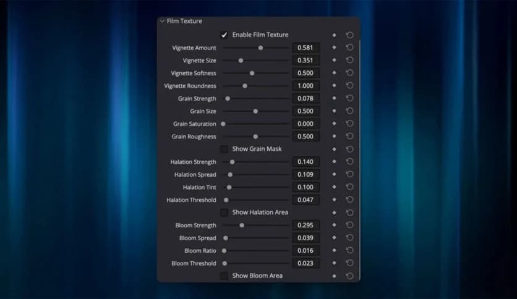Reset Halation Spread value
517x299 pixels.
point(350,175)
